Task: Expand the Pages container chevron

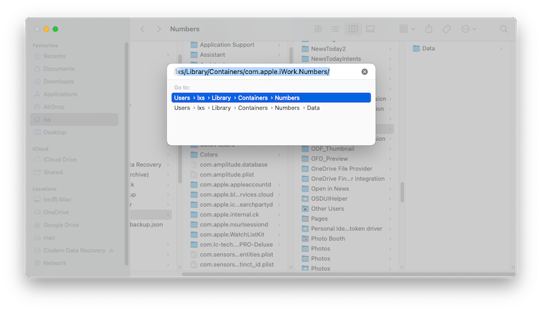Action: coord(390,219)
